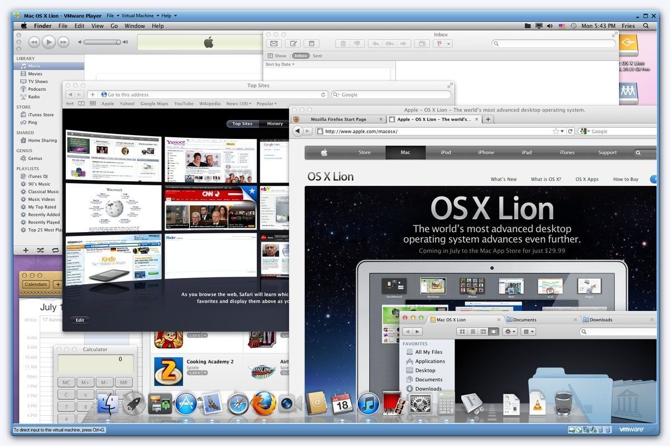This screenshot has height=446, width=670.
Task: Click Firefox back arrow button
Action: 298,131
